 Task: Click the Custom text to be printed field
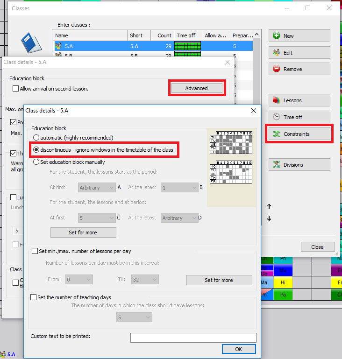pos(193,338)
